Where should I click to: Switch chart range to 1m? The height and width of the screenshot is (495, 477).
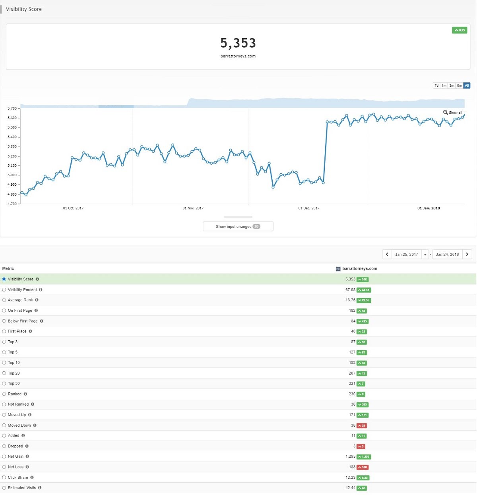444,85
